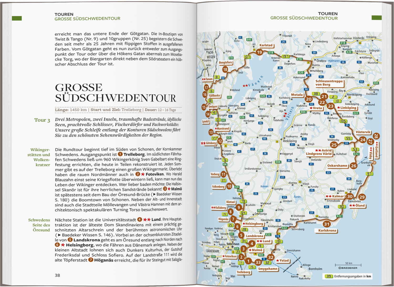
Task: Click map marker 29 near Öland
Action: click(362, 197)
